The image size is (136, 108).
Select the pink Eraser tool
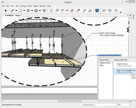72,11
